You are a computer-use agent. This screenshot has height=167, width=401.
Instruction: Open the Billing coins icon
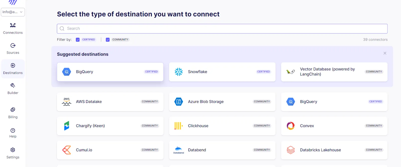coord(13,110)
